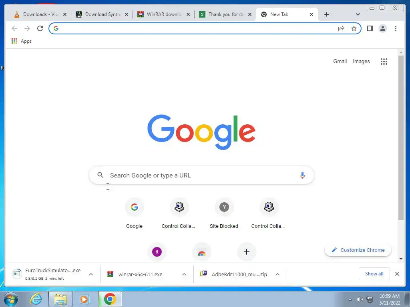Click Search Google or type a URL box
Screen dimensions: 410x307
pyautogui.click(x=202, y=175)
